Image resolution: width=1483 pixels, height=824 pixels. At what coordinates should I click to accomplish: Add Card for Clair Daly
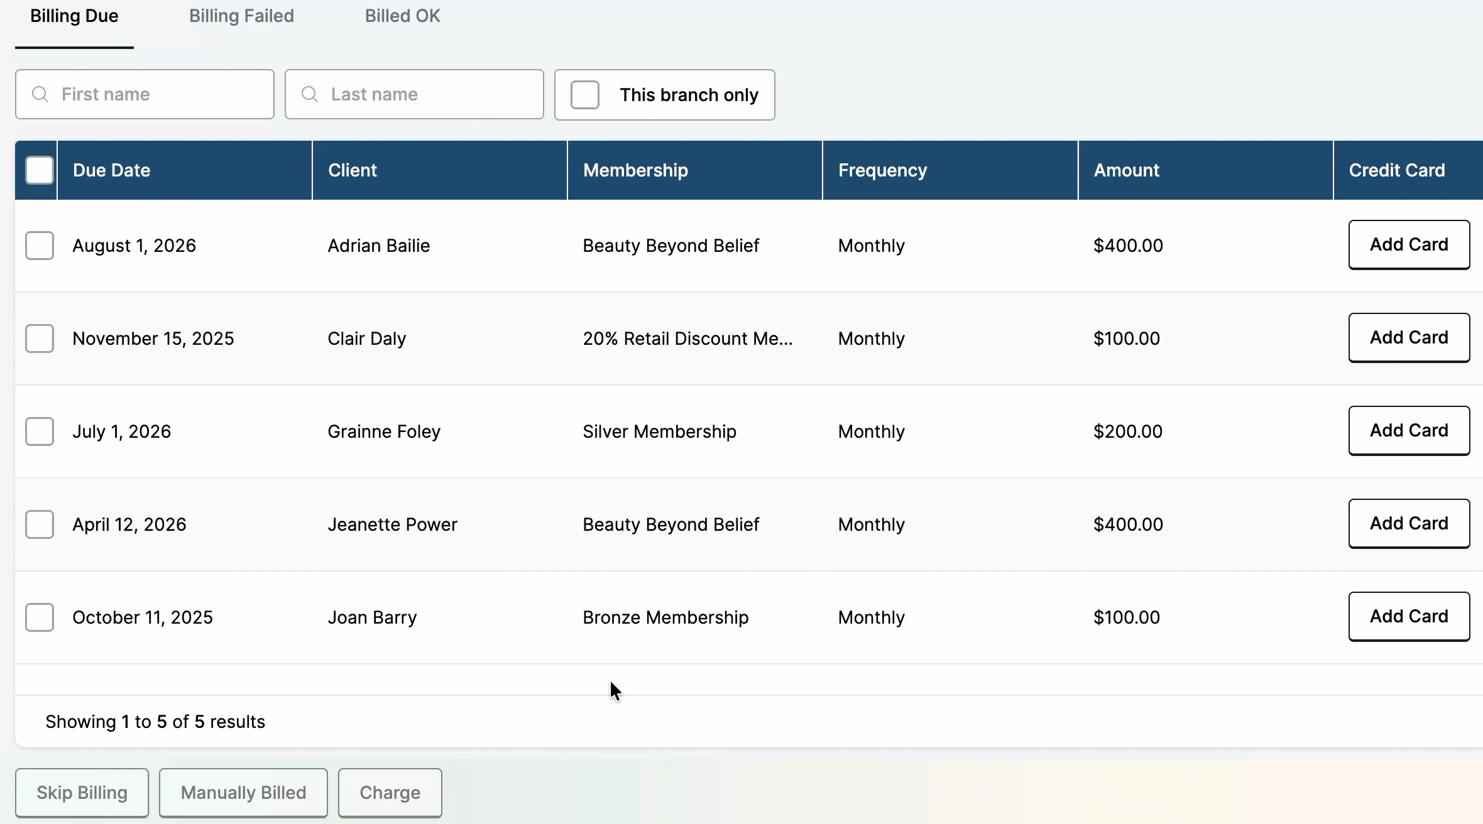pos(1409,338)
